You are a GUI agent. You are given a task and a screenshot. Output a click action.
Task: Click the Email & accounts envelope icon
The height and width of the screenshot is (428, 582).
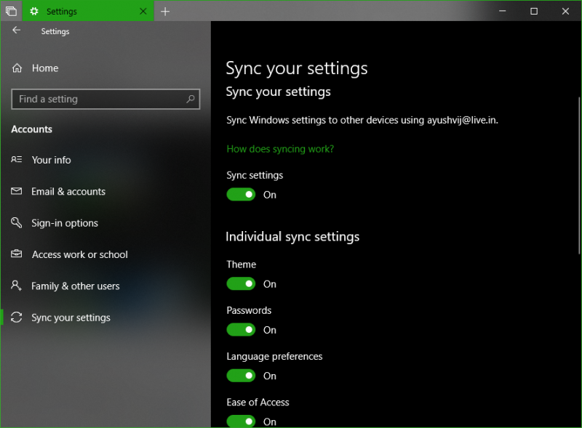[17, 192]
